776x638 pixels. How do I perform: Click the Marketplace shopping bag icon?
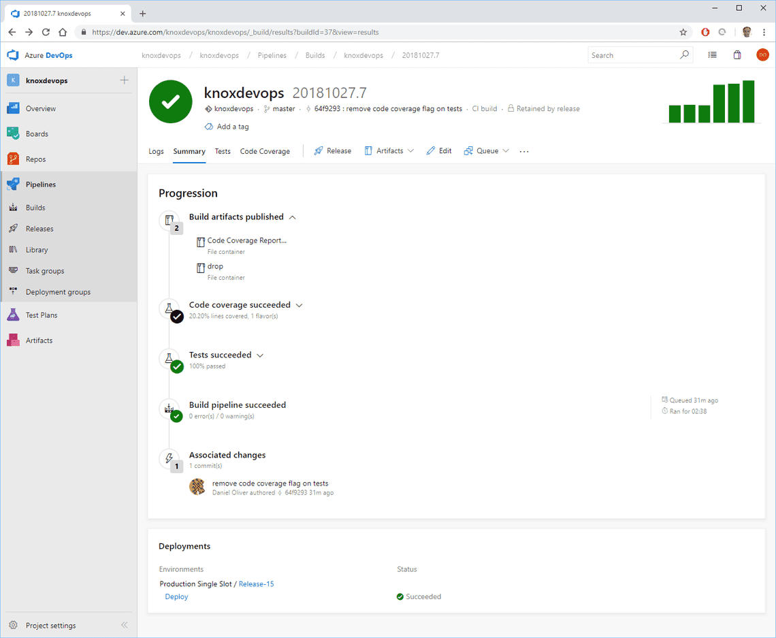737,55
